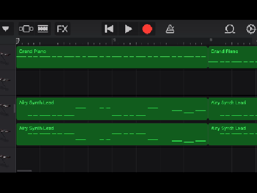Image resolution: width=257 pixels, height=193 pixels.
Task: Open the Loop Browser
Action: (230, 29)
